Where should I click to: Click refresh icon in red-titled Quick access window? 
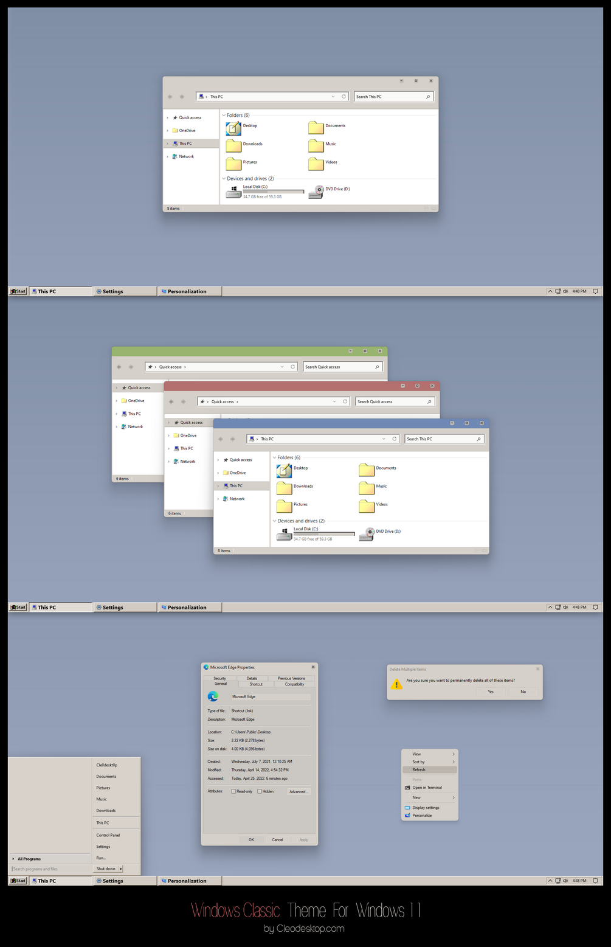coord(345,401)
